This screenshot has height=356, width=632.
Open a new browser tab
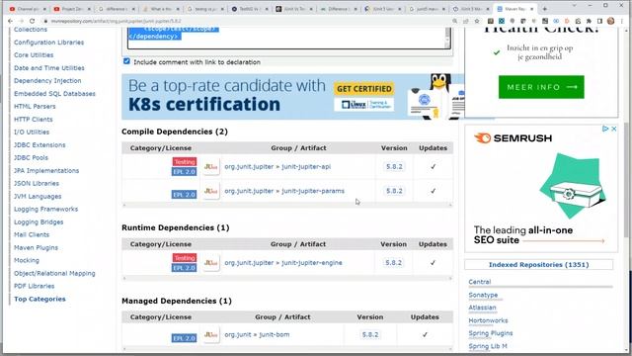click(544, 9)
